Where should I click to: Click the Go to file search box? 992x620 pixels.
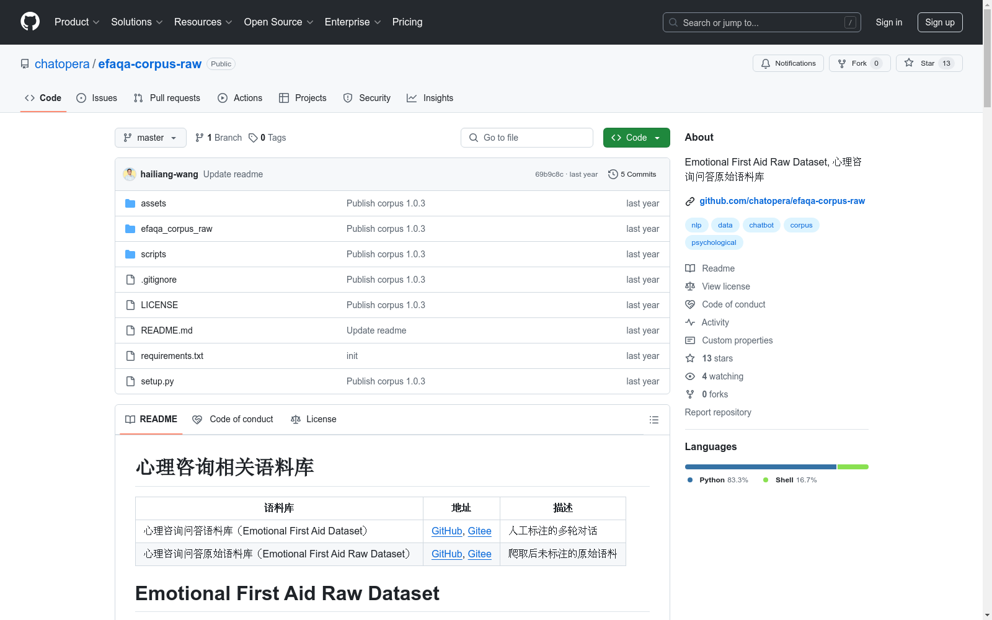(x=527, y=138)
